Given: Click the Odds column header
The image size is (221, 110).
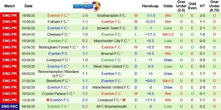Looking at the screenshot, I should [x=168, y=6].
